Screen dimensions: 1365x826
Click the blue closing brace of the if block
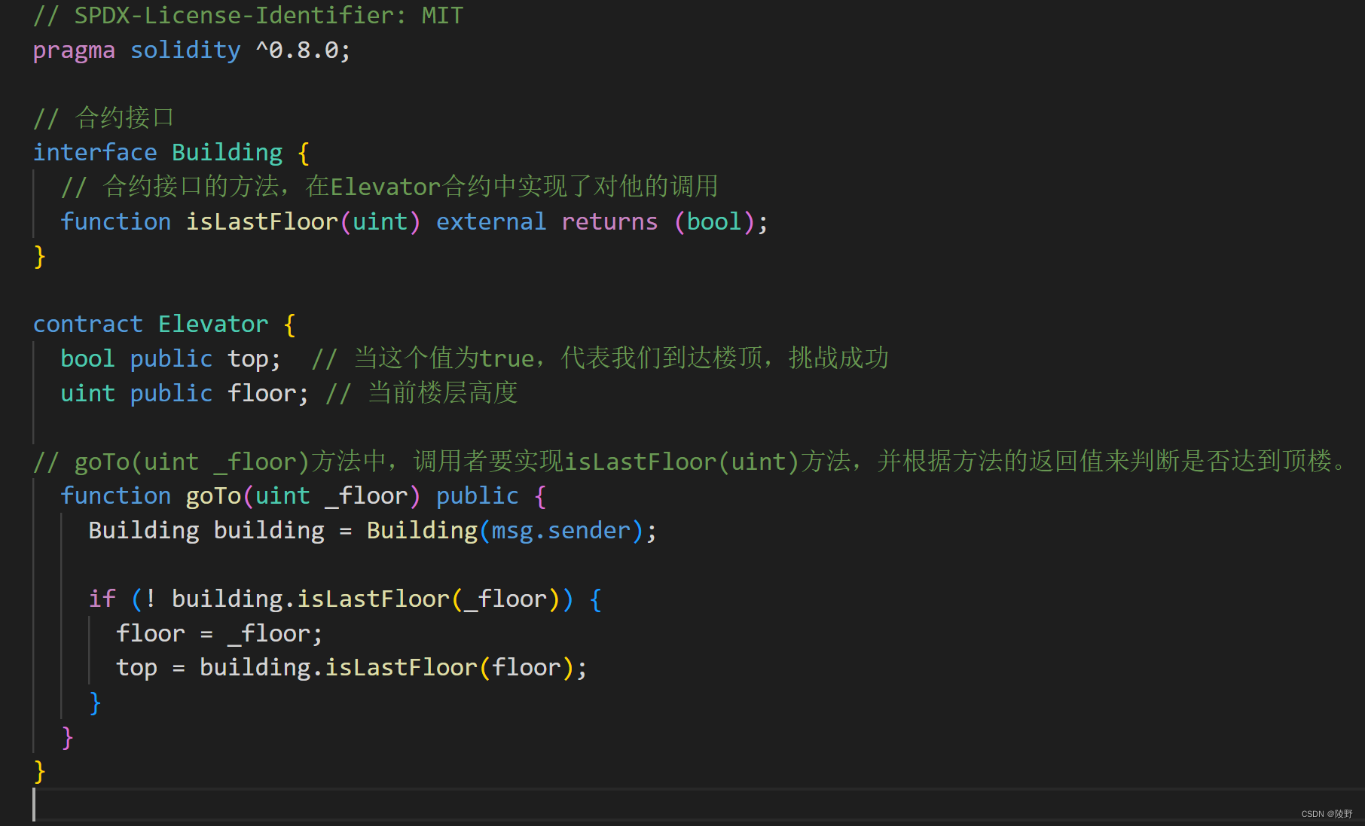pyautogui.click(x=95, y=703)
